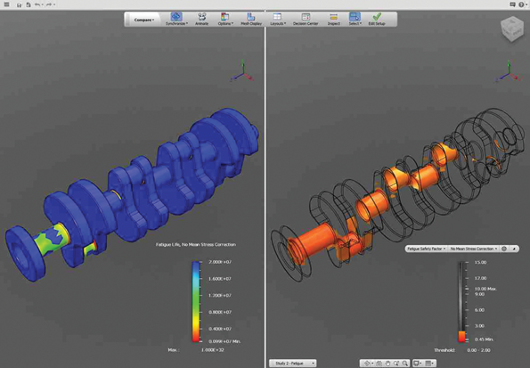This screenshot has height=368, width=530.
Task: Click the magnifier Fit icon
Action: point(405,364)
